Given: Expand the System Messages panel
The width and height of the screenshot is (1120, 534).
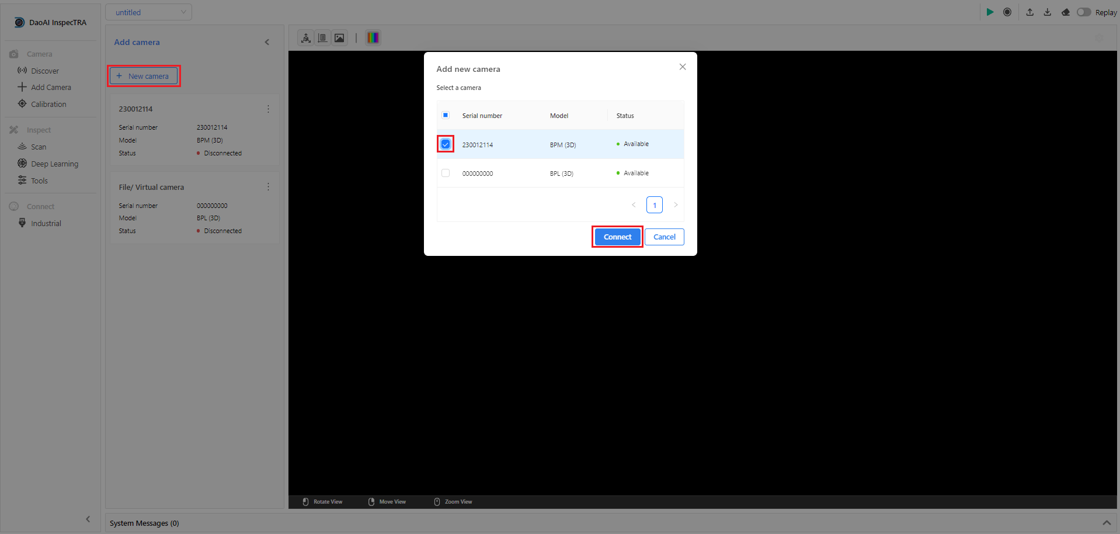Looking at the screenshot, I should coord(1107,523).
